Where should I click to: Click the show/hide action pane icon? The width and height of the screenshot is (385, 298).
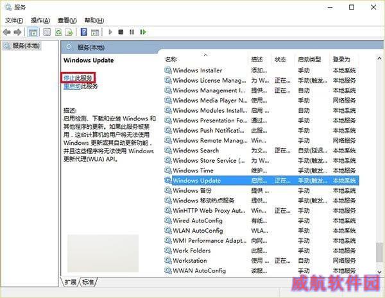point(95,32)
